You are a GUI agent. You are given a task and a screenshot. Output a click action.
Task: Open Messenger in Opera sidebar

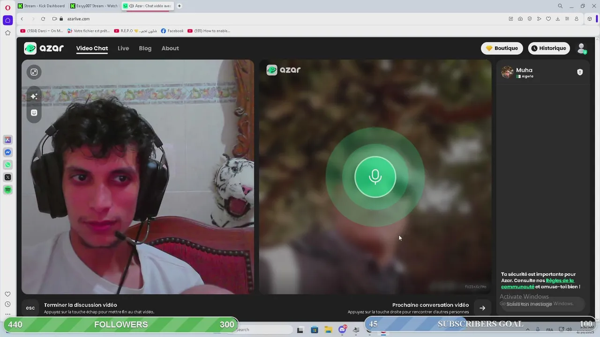pyautogui.click(x=7, y=153)
